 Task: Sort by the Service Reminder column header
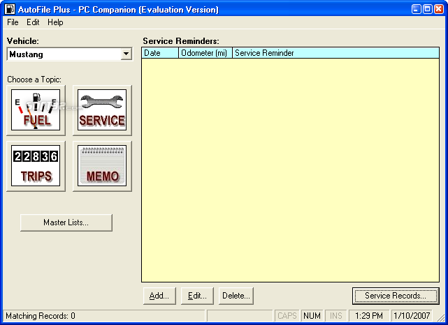(x=335, y=53)
